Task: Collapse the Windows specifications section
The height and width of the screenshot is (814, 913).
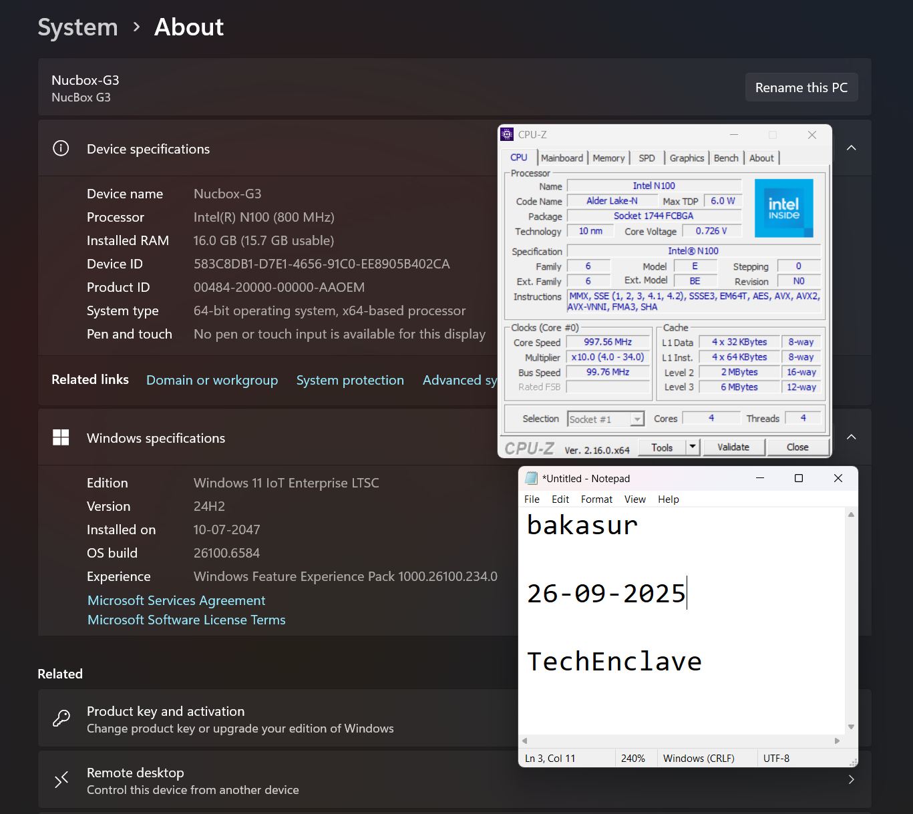Action: coord(852,437)
